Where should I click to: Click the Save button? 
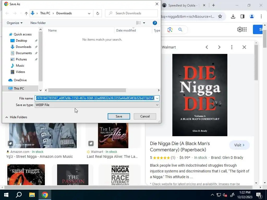click(x=119, y=116)
